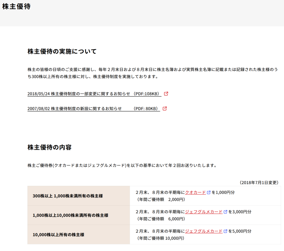Click external icon after ジェフグルメカード in 3,000円分 row
The width and height of the screenshot is (284, 251).
click(225, 212)
